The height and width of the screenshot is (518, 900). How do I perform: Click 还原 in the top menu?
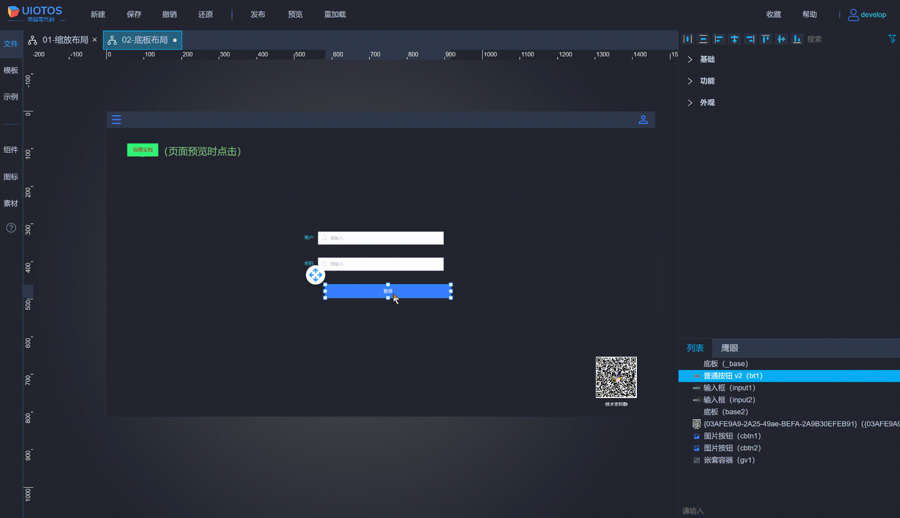(206, 15)
